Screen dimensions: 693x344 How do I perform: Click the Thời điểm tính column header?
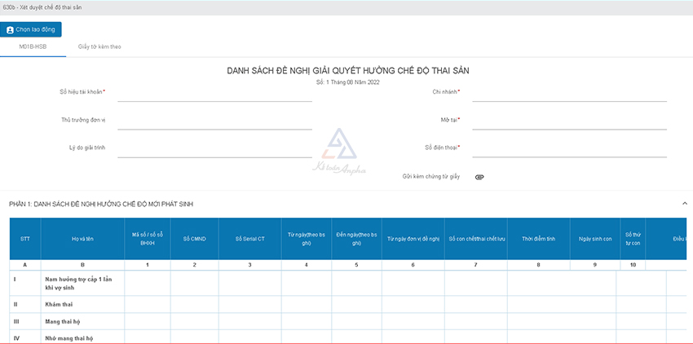pyautogui.click(x=538, y=239)
